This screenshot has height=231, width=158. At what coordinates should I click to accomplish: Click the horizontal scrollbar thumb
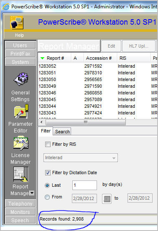pyautogui.click(x=86, y=122)
